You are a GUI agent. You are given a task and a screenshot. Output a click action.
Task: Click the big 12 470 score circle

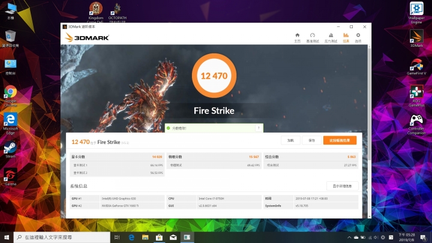pyautogui.click(x=214, y=76)
